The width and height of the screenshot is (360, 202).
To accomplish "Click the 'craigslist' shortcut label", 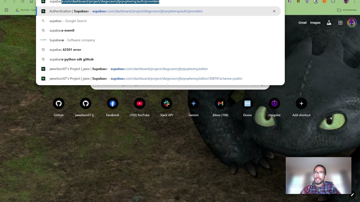I will 274,115.
